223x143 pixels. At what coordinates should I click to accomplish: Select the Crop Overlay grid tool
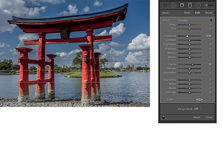pos(165,5)
